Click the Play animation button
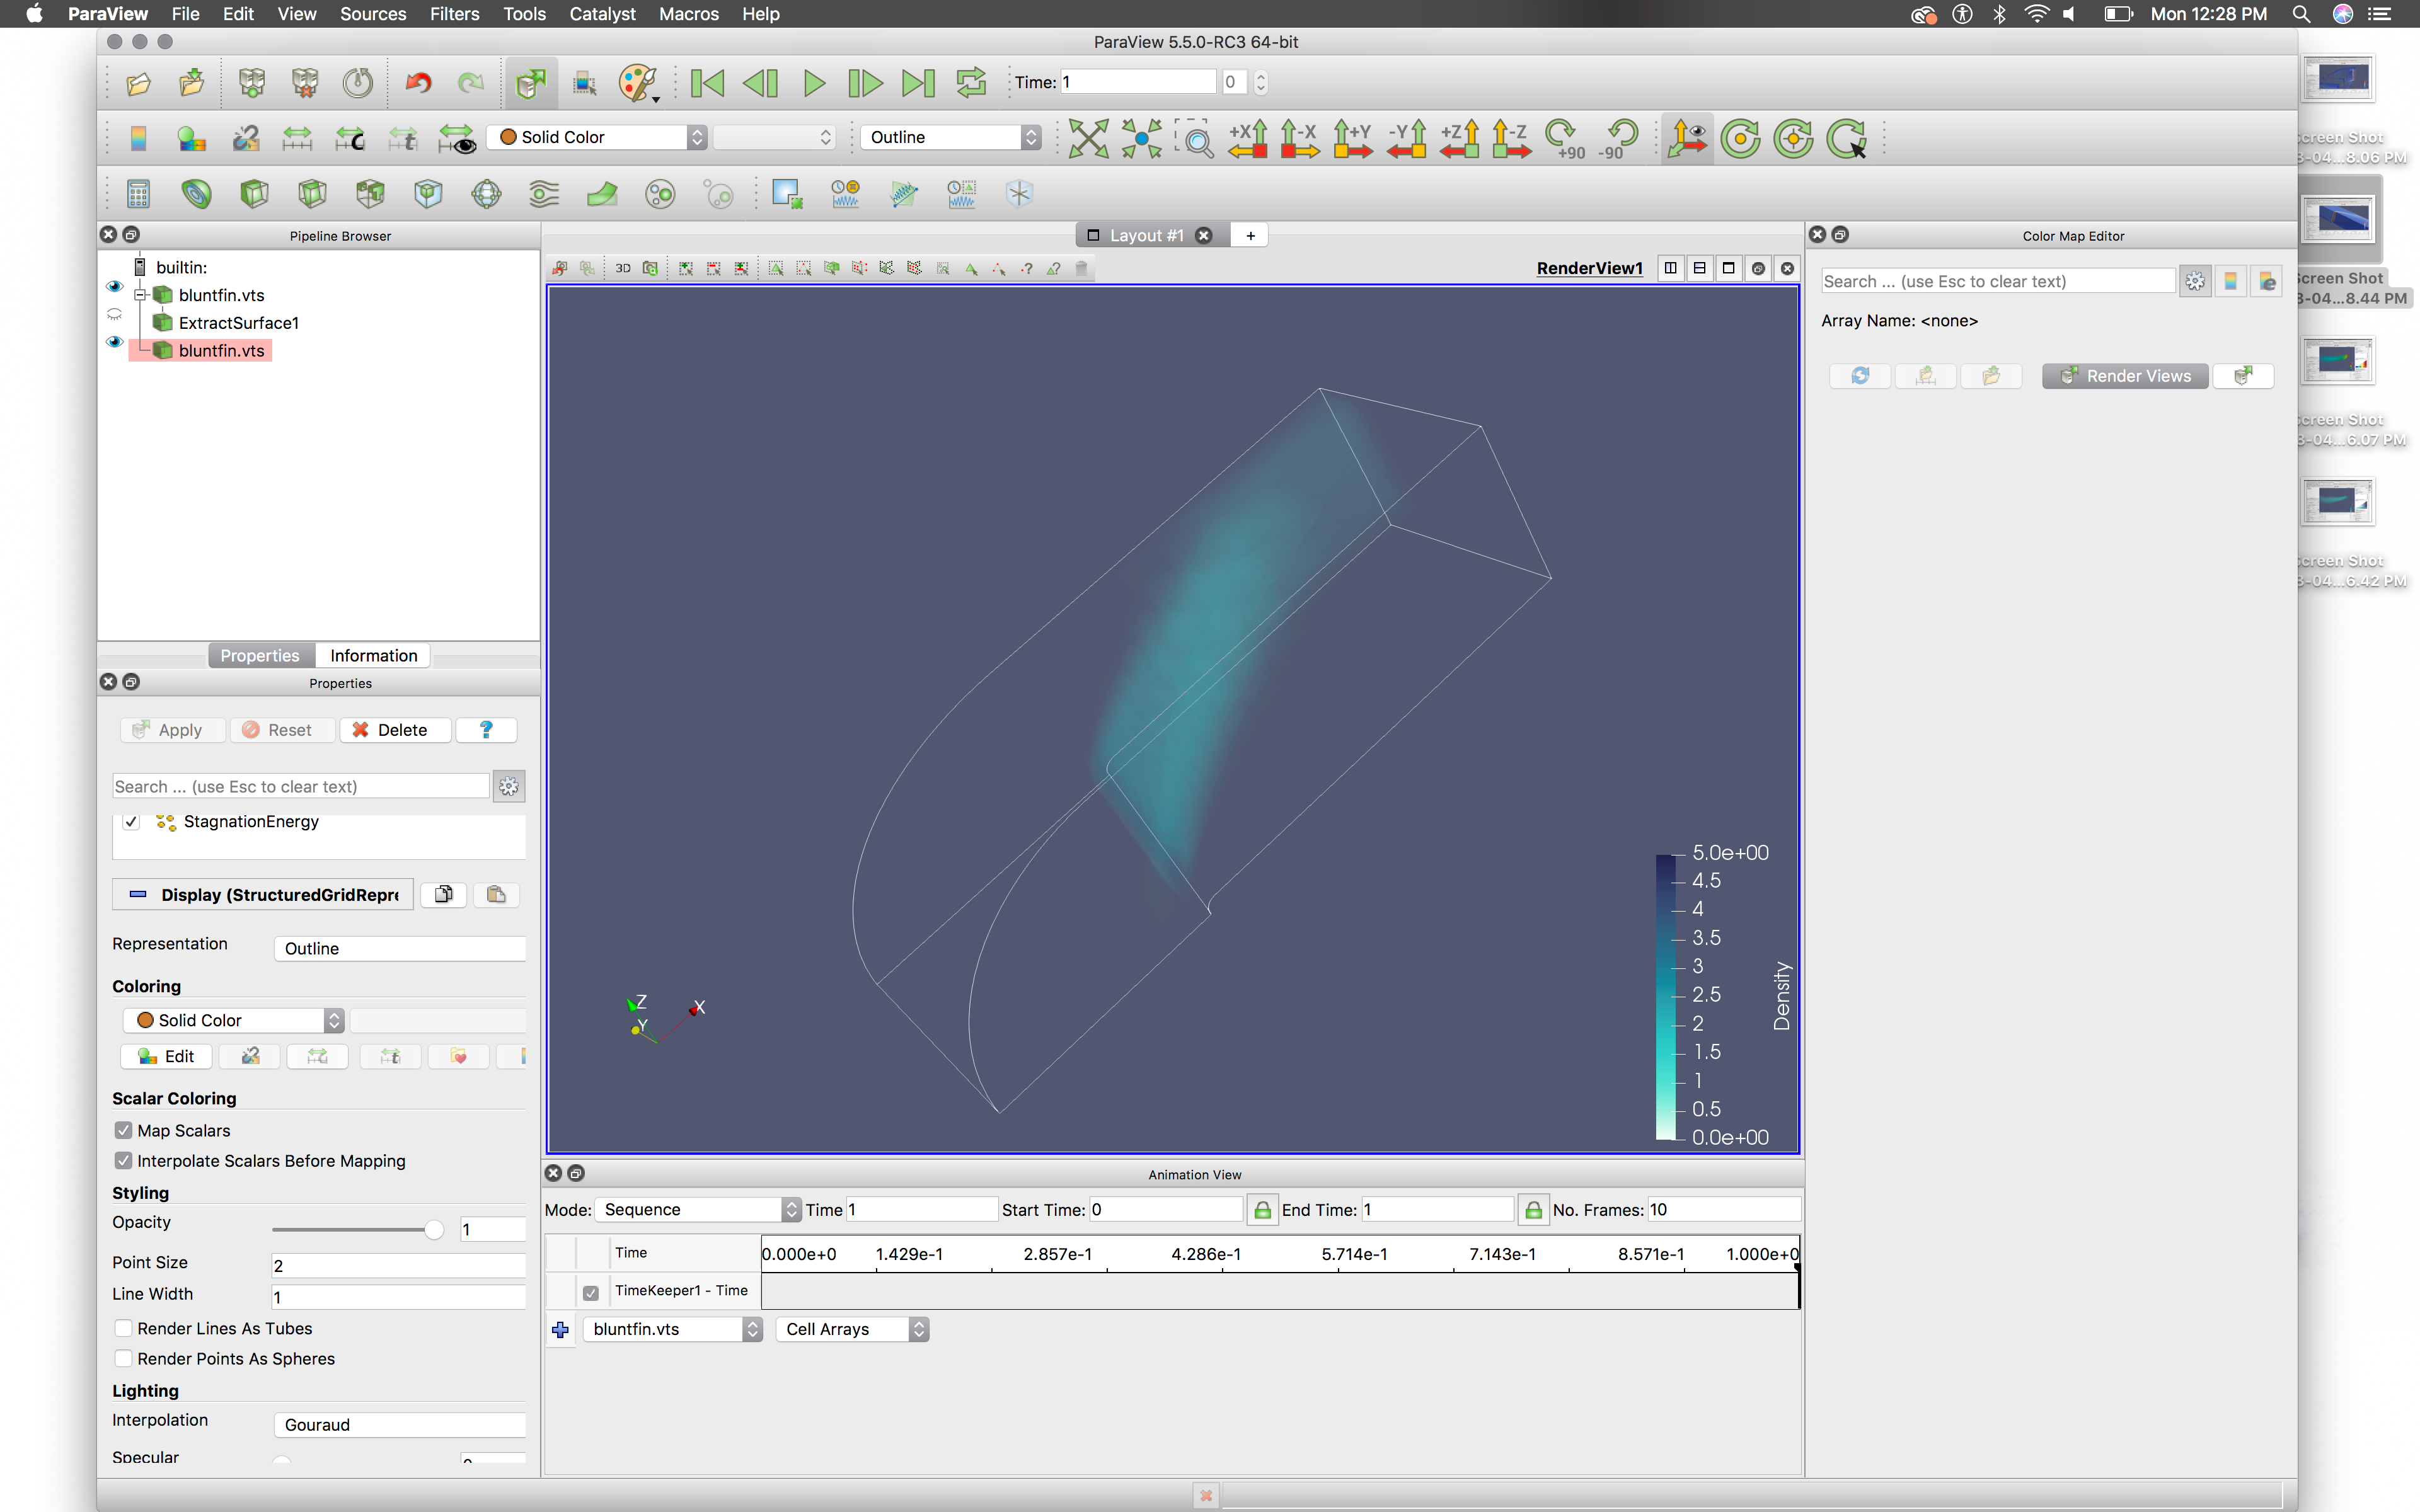Screen dimensions: 2420x1512 tap(814, 83)
